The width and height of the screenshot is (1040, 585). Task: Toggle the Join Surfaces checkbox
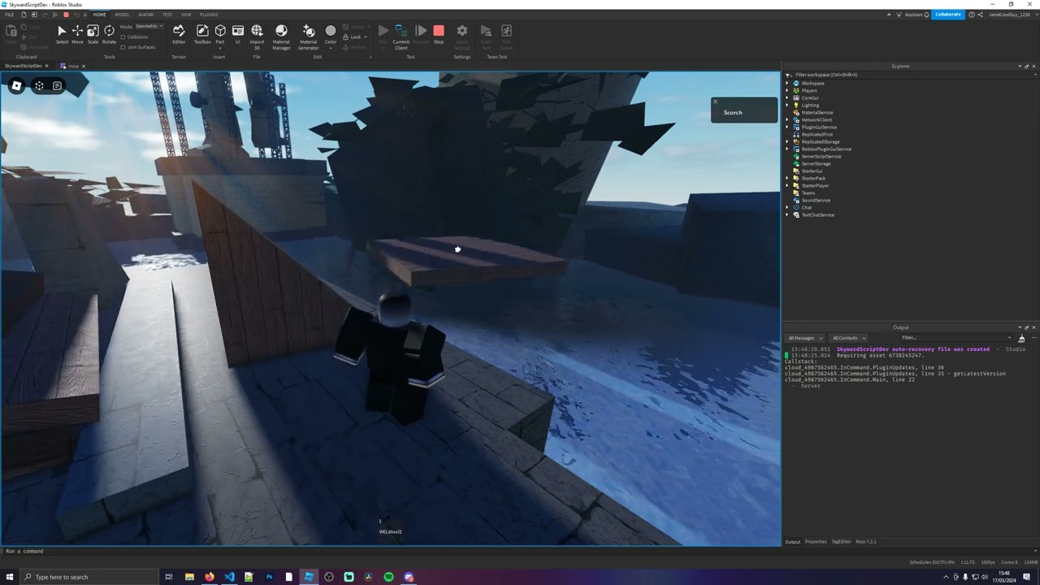123,47
